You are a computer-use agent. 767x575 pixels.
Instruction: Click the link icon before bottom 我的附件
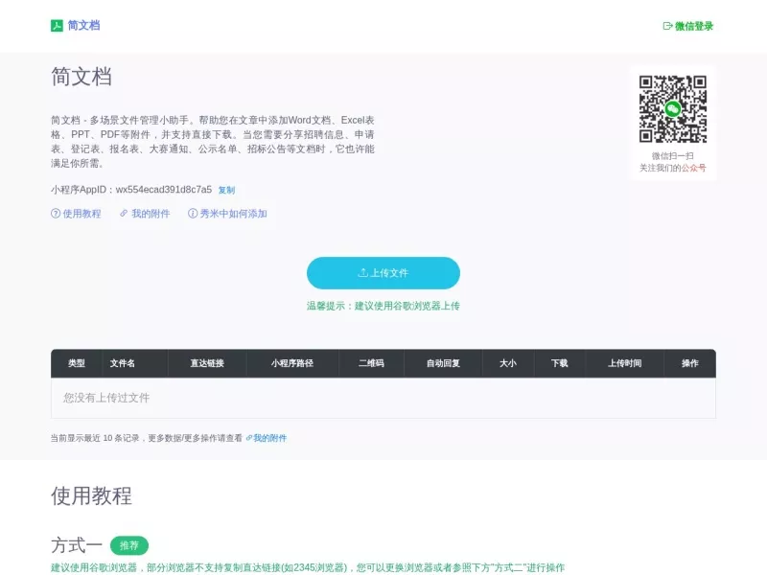249,438
